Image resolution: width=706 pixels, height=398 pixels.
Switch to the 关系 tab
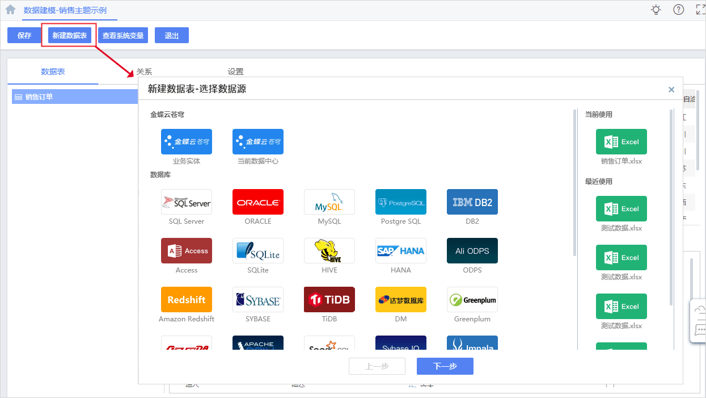[x=143, y=71]
